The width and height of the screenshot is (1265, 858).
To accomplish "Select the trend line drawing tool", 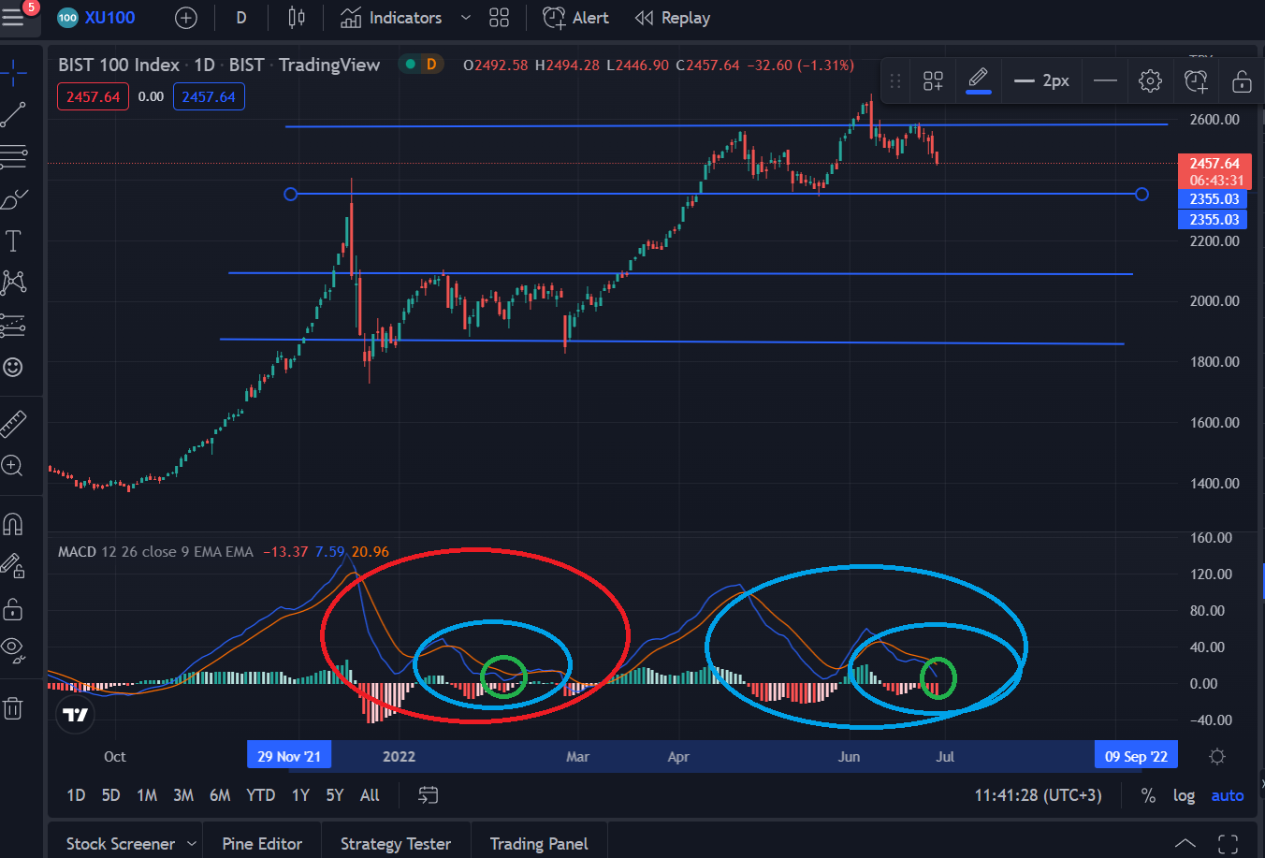I will pyautogui.click(x=14, y=115).
